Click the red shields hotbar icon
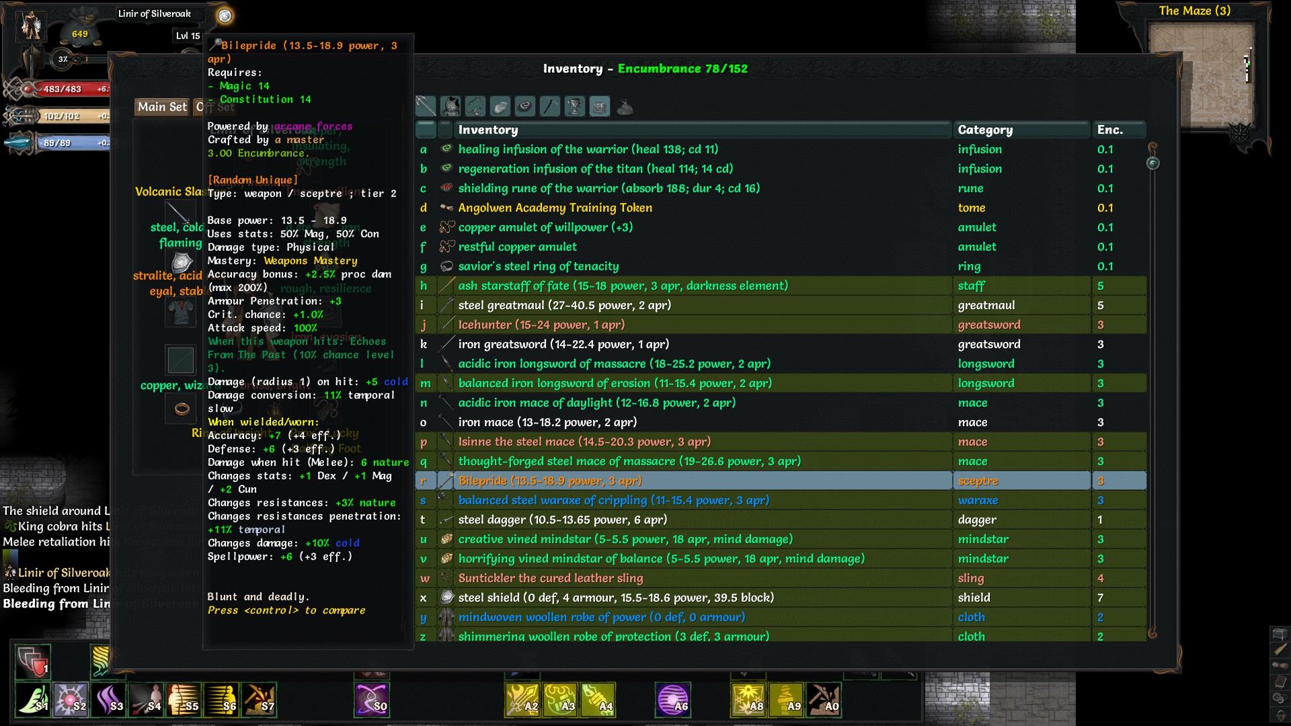The image size is (1291, 726). click(33, 661)
